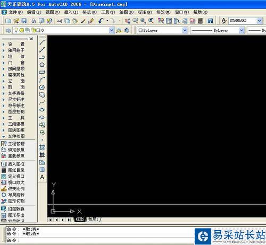Open the layer selection dropdown
The height and width of the screenshot is (245, 266).
pos(111,30)
